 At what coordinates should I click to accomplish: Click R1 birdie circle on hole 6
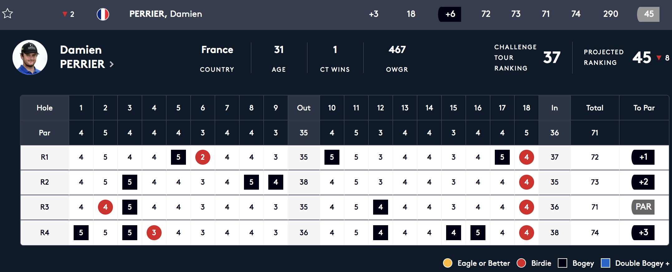(203, 157)
